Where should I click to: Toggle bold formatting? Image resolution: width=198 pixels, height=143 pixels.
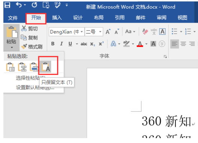(53, 44)
